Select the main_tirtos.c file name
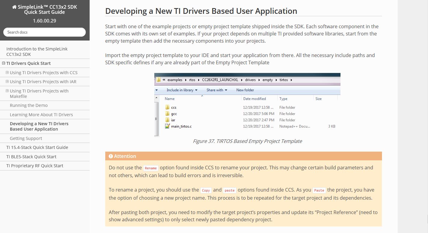The image size is (428, 233). (x=181, y=126)
